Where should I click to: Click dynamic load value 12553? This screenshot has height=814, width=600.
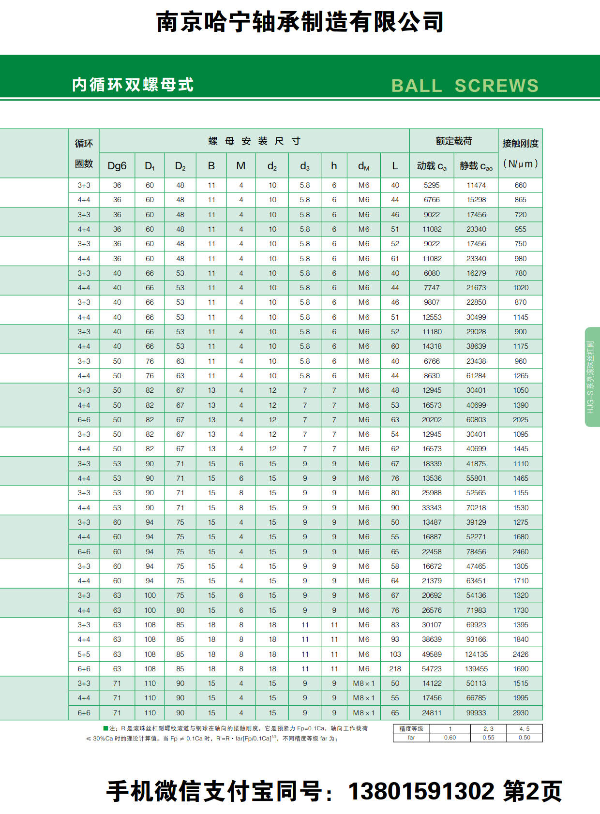[x=432, y=317]
